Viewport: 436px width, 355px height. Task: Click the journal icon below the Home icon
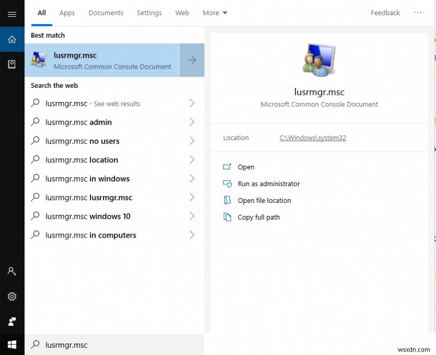click(12, 64)
